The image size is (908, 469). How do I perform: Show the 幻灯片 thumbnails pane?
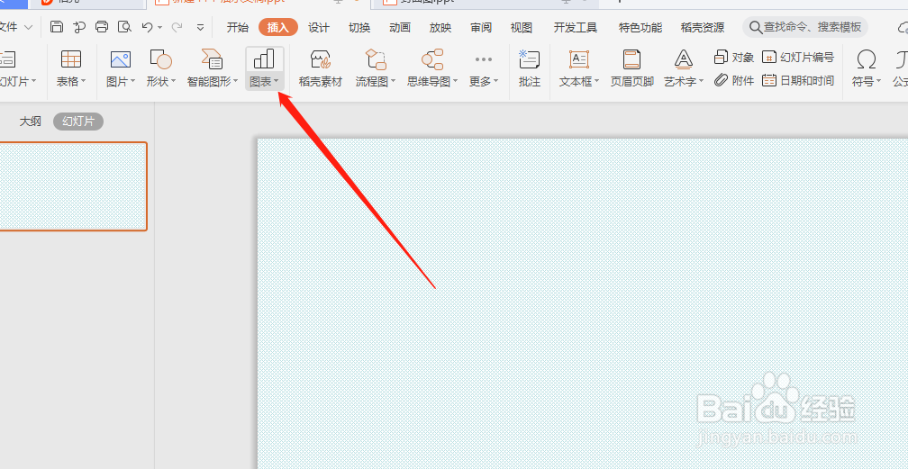(x=78, y=122)
